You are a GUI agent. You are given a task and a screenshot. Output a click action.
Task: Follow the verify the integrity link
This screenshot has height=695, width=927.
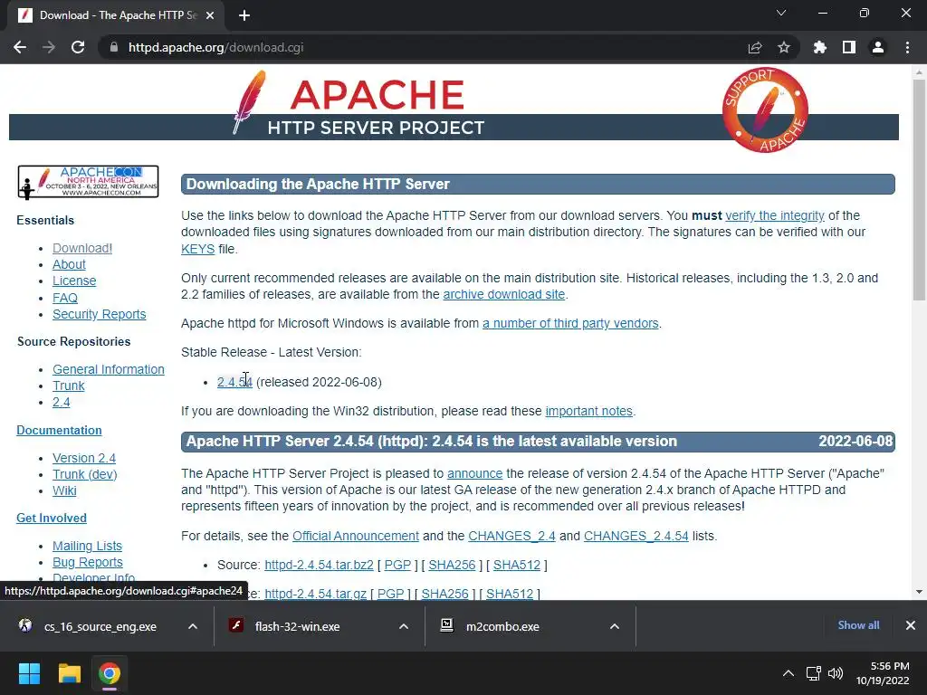775,215
